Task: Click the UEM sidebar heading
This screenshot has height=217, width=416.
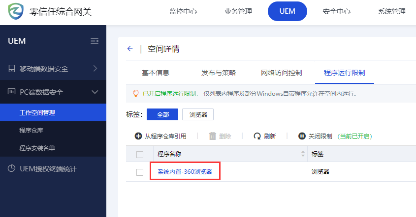Action: [17, 41]
